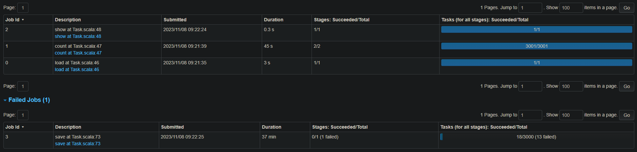637x152 pixels.
Task: Sort completed jobs by Job Id arrow
Action: pyautogui.click(x=23, y=20)
